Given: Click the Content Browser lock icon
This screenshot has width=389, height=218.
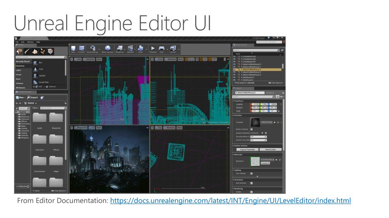Looking at the screenshot, I should [65, 103].
